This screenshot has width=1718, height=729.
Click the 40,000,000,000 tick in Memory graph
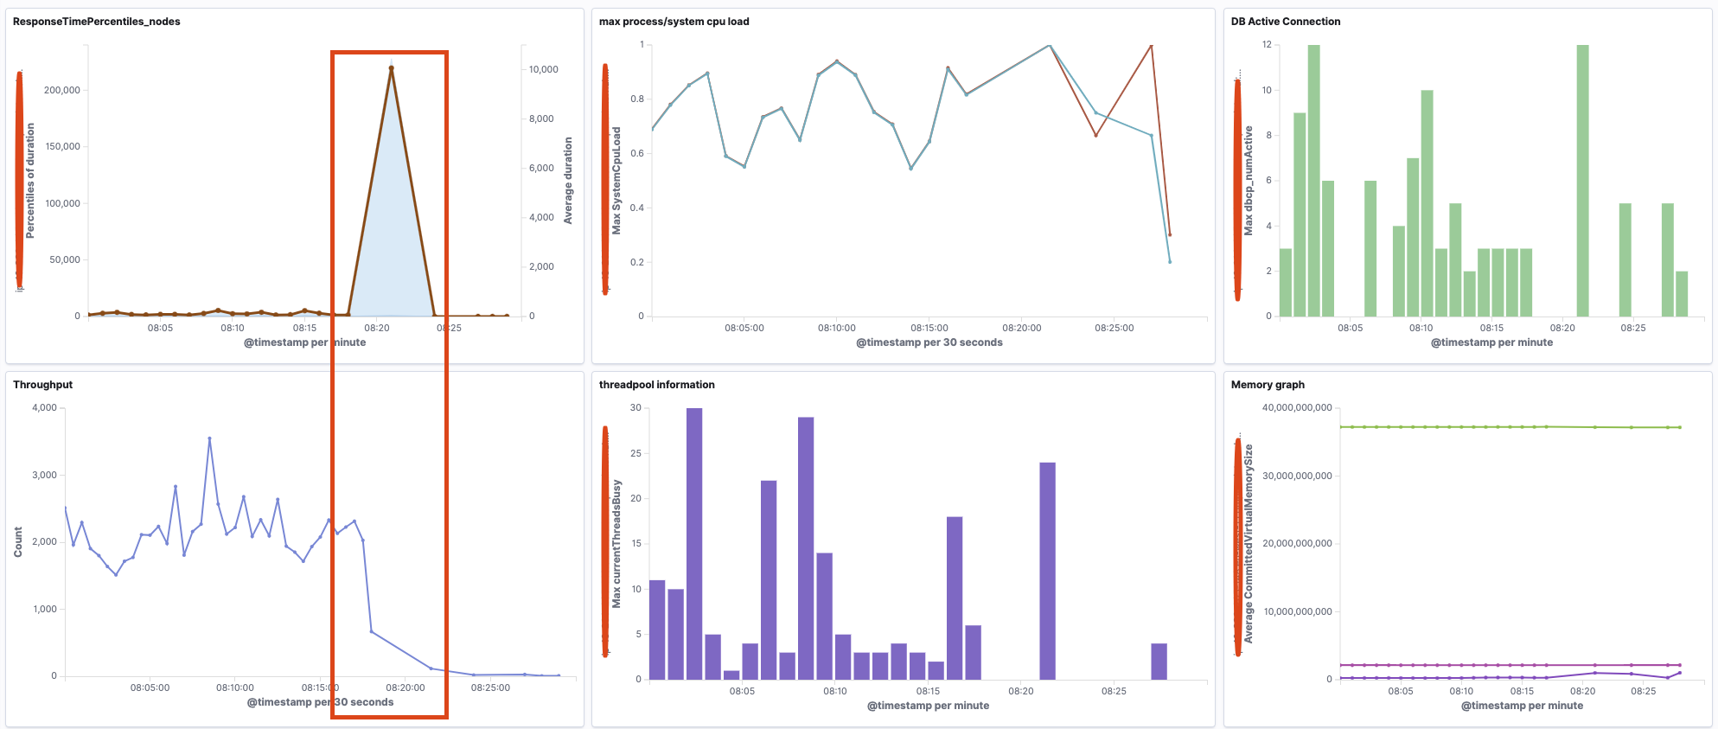pos(1297,407)
